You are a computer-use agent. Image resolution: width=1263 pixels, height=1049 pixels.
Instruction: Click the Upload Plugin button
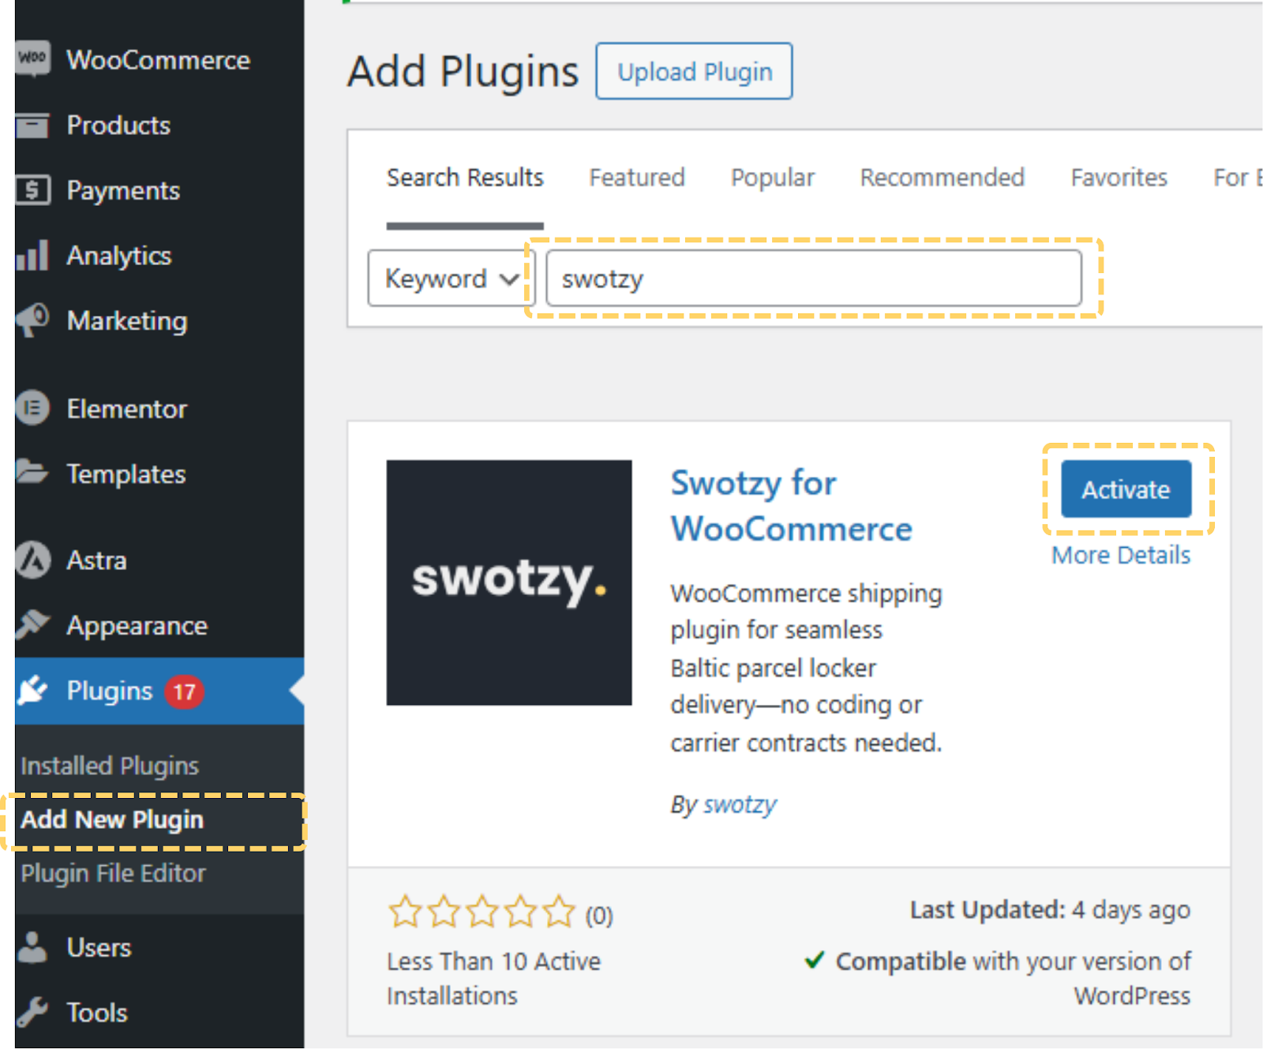click(x=694, y=72)
